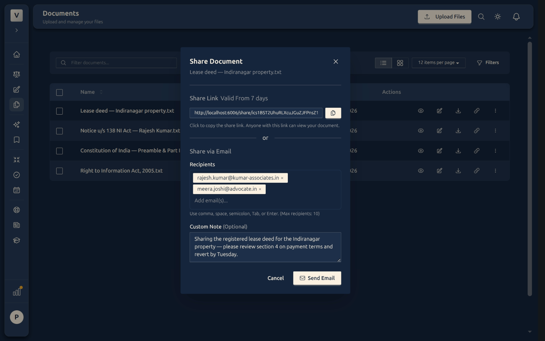Click into the Custom Note textarea
This screenshot has height=341, width=545.
[x=265, y=247]
